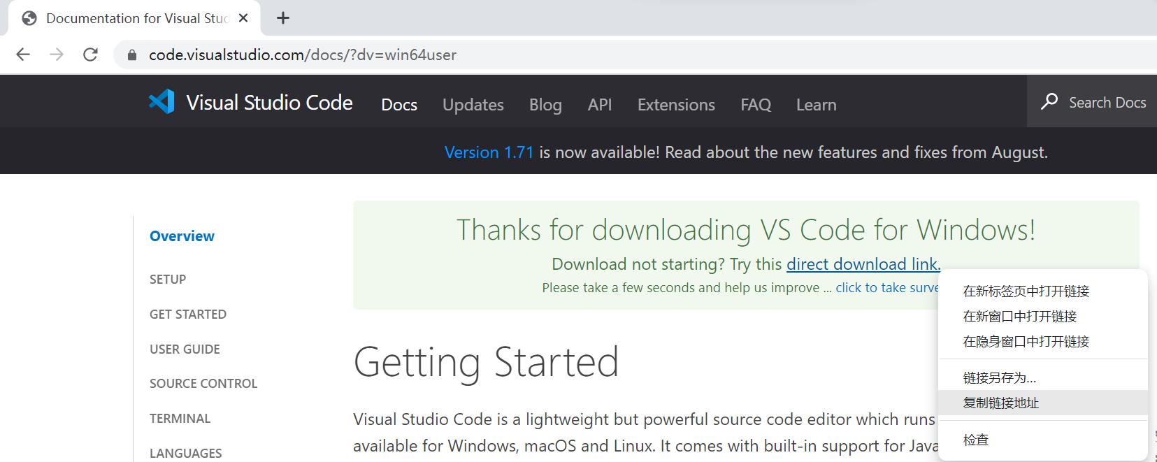Choose 在新标签页中打开链接 in context menu
Viewport: 1157px width, 462px height.
(x=1026, y=291)
